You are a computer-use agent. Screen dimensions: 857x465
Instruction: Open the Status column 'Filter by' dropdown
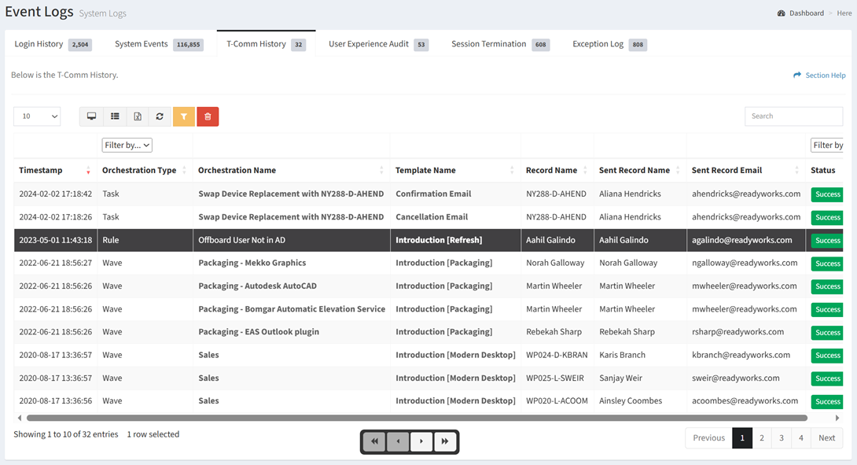(827, 145)
